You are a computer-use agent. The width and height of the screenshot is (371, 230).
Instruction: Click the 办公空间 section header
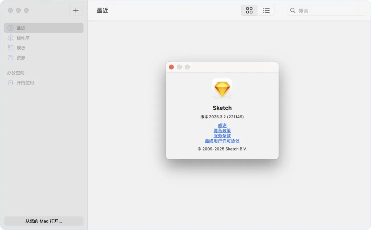15,73
